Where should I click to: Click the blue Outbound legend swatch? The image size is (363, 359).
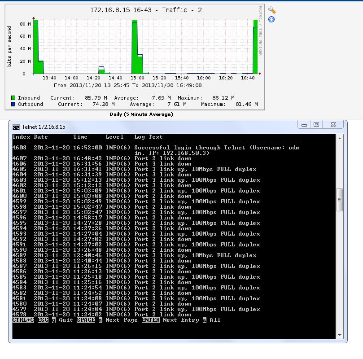pos(13,104)
